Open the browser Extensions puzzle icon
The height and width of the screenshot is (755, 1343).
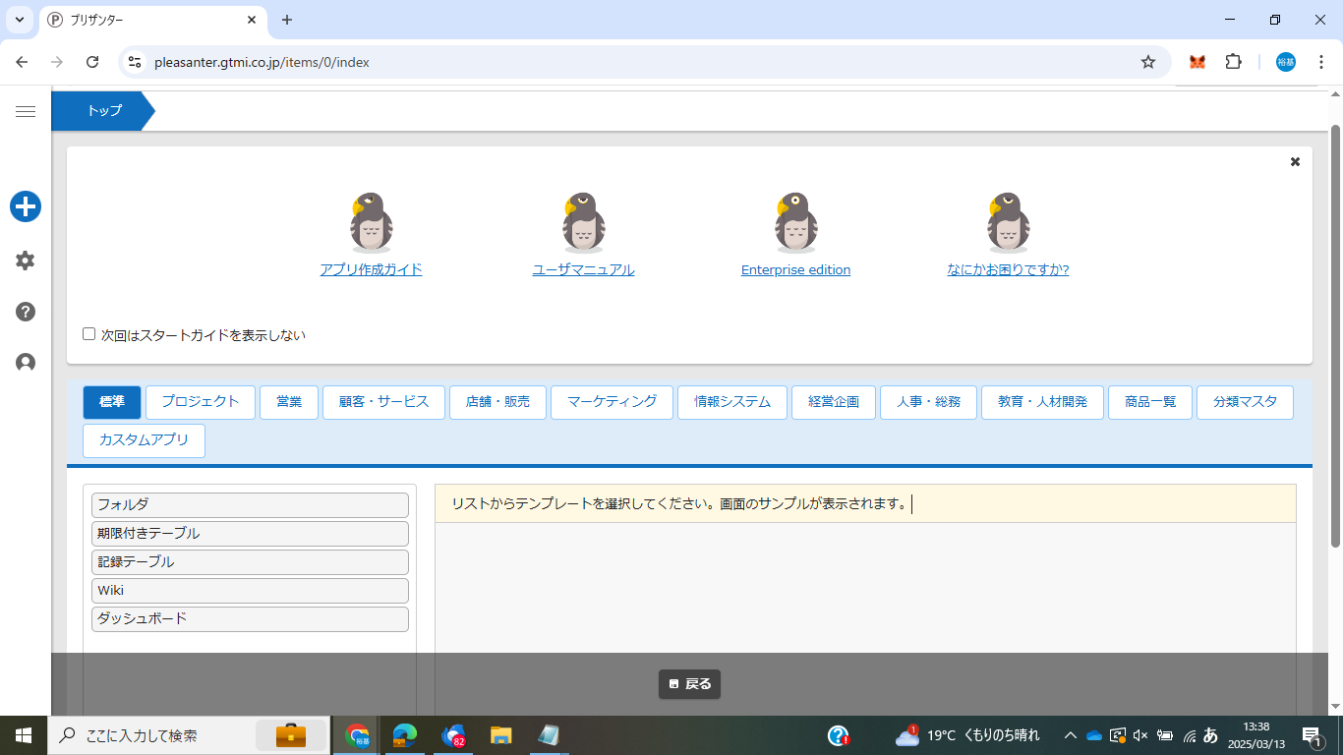click(x=1233, y=62)
